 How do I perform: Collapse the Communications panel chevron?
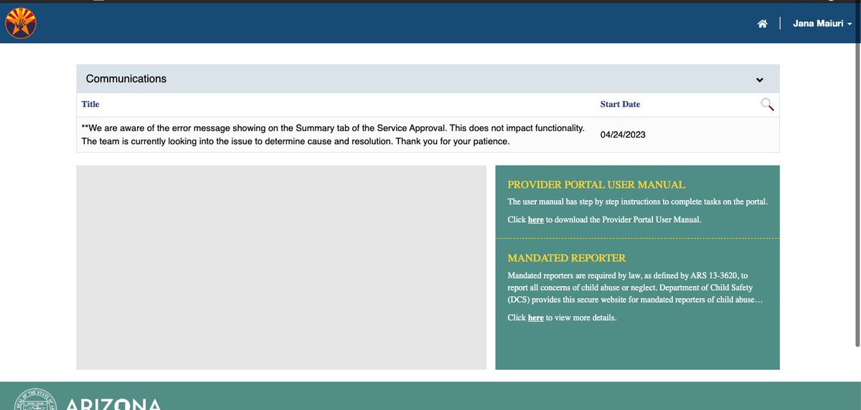760,80
